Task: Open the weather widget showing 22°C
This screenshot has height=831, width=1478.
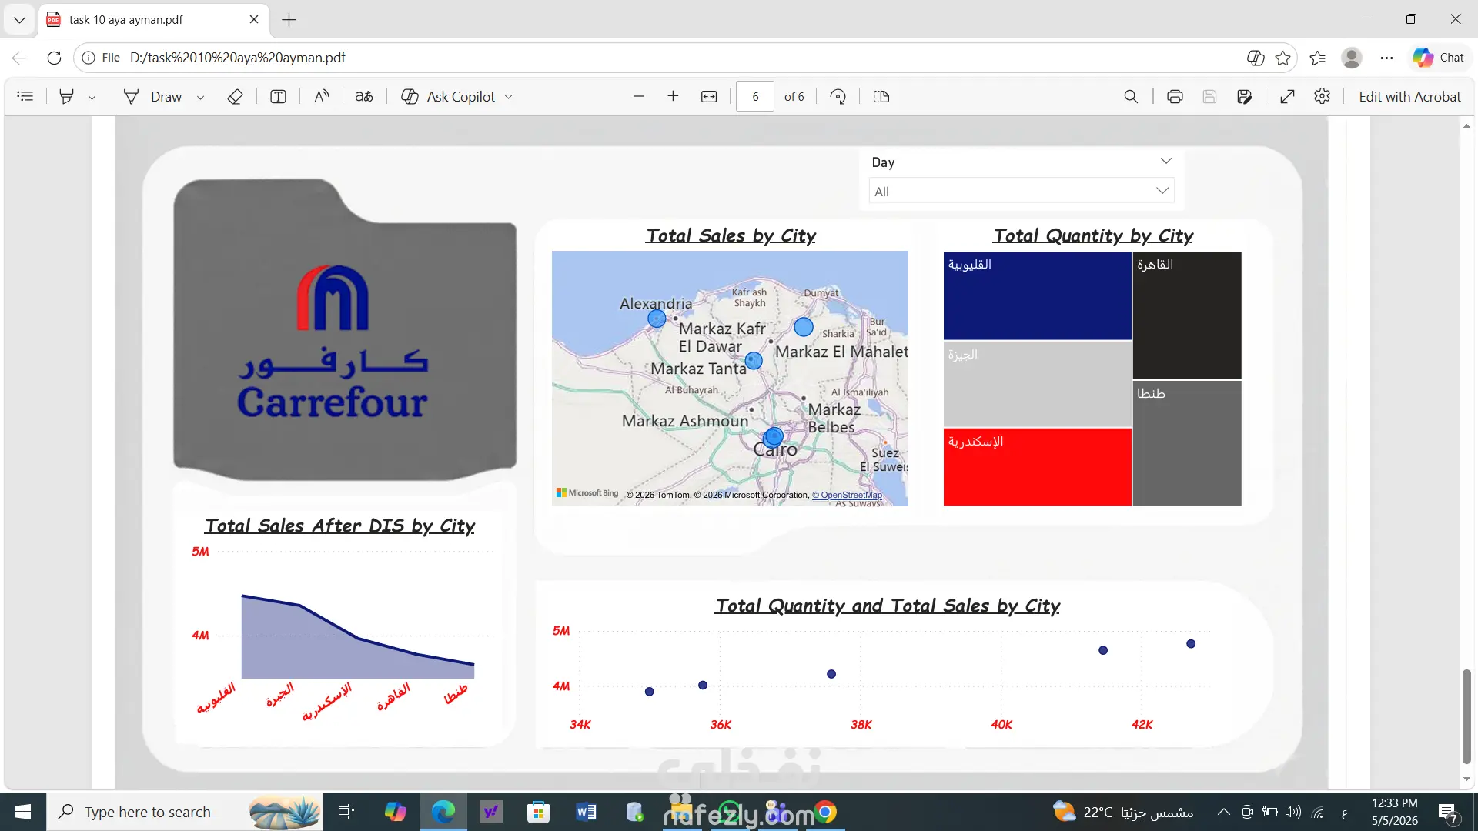Action: point(1122,812)
